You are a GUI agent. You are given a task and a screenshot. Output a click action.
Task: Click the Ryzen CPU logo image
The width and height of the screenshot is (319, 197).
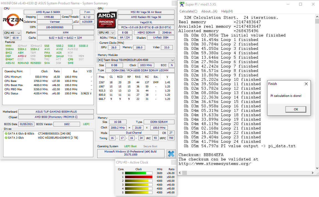pyautogui.click(x=13, y=20)
